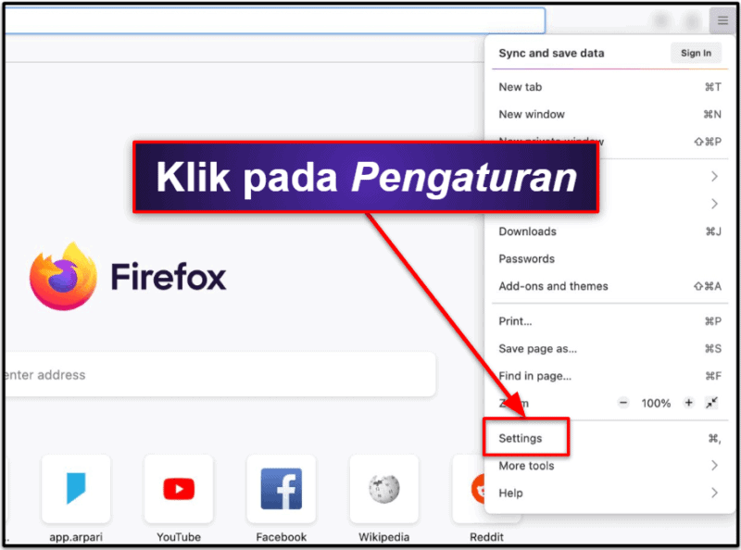Open the YouTube shortcut tile
The height and width of the screenshot is (550, 741).
pyautogui.click(x=179, y=489)
